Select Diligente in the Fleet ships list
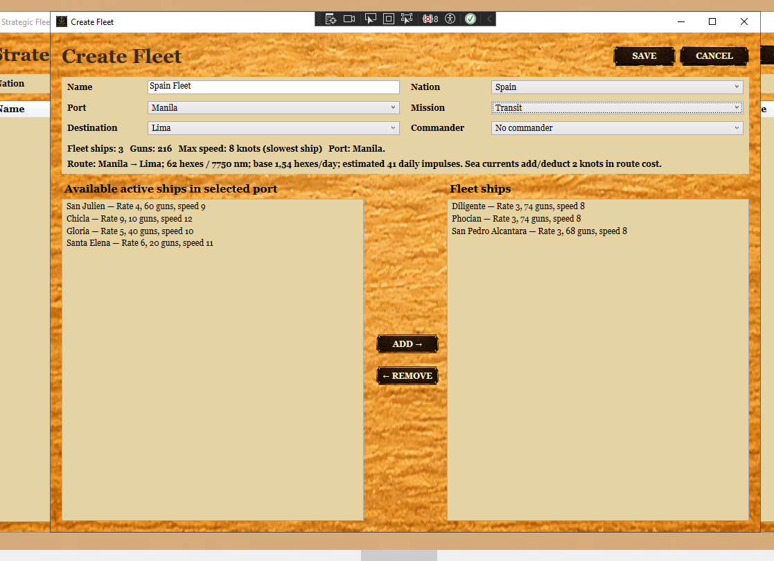The height and width of the screenshot is (561, 774). (598, 206)
